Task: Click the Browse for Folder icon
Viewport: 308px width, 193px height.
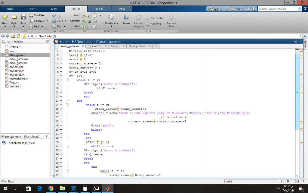Action: (18, 36)
